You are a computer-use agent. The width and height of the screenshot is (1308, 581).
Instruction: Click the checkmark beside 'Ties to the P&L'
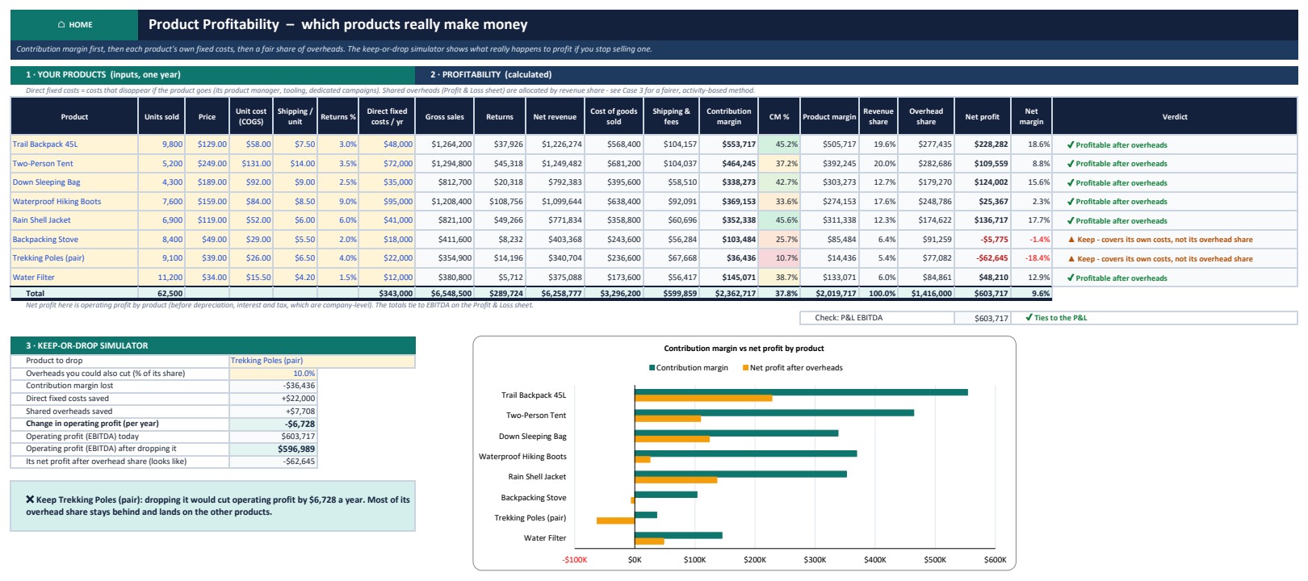(1029, 318)
